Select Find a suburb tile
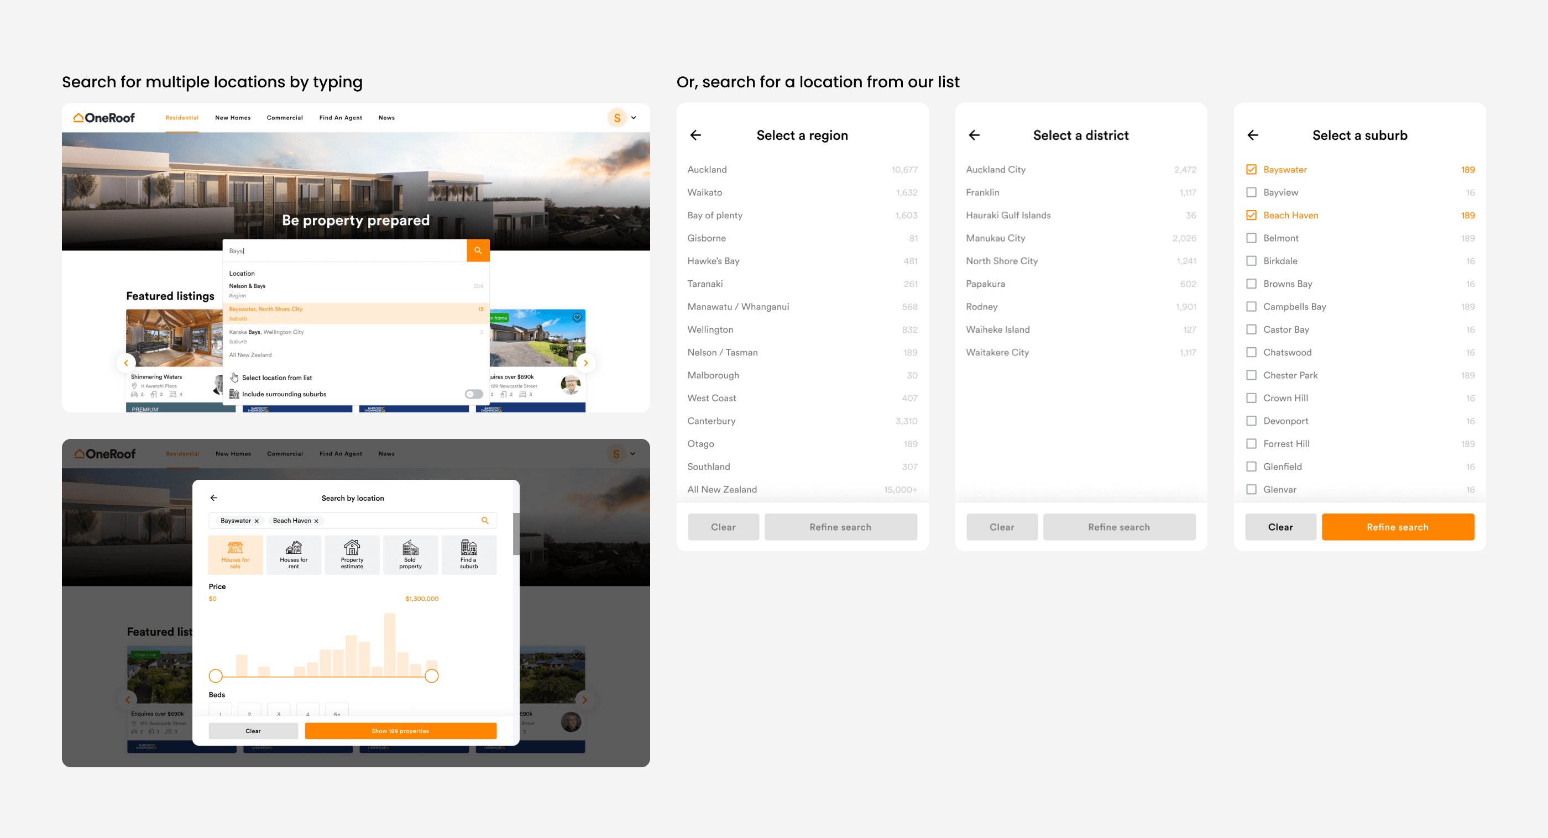This screenshot has width=1548, height=838. tap(469, 555)
